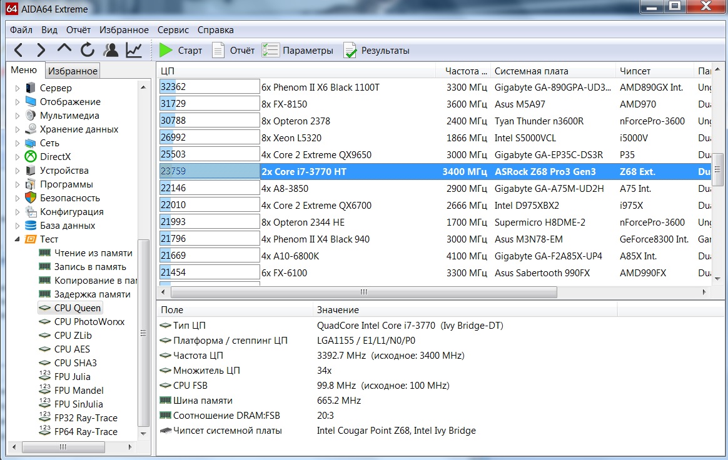This screenshot has height=460, width=728.
Task: Select Хранение данных icon in tree
Action: [x=31, y=129]
